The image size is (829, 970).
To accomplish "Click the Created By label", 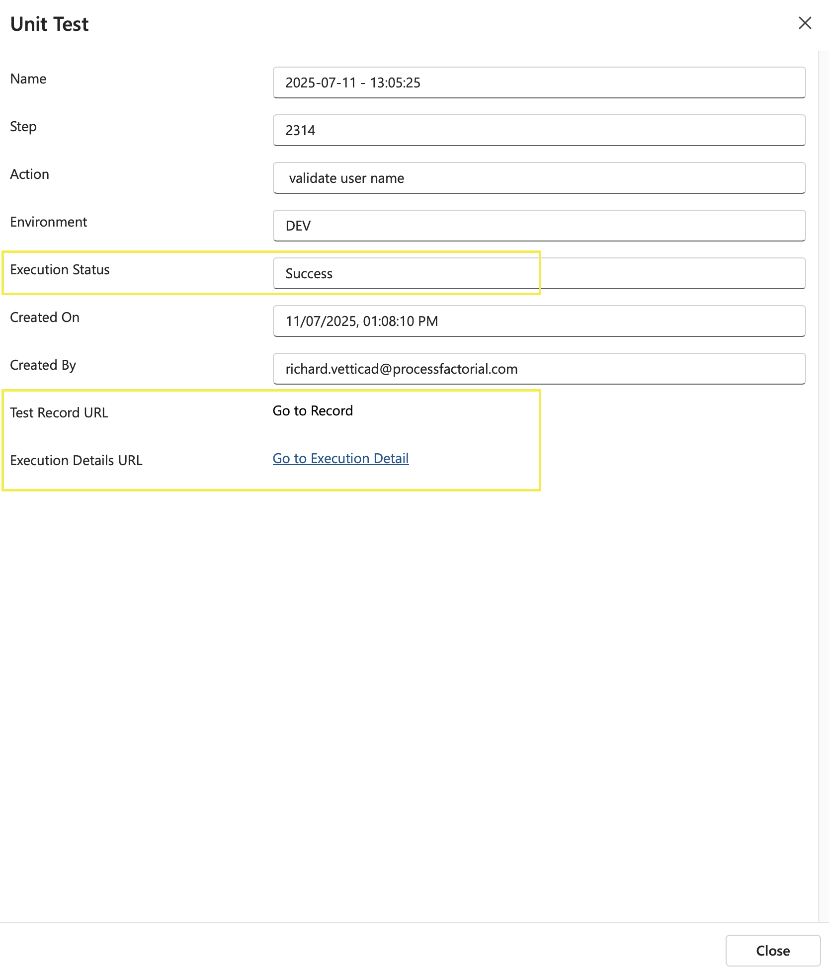I will 43,365.
